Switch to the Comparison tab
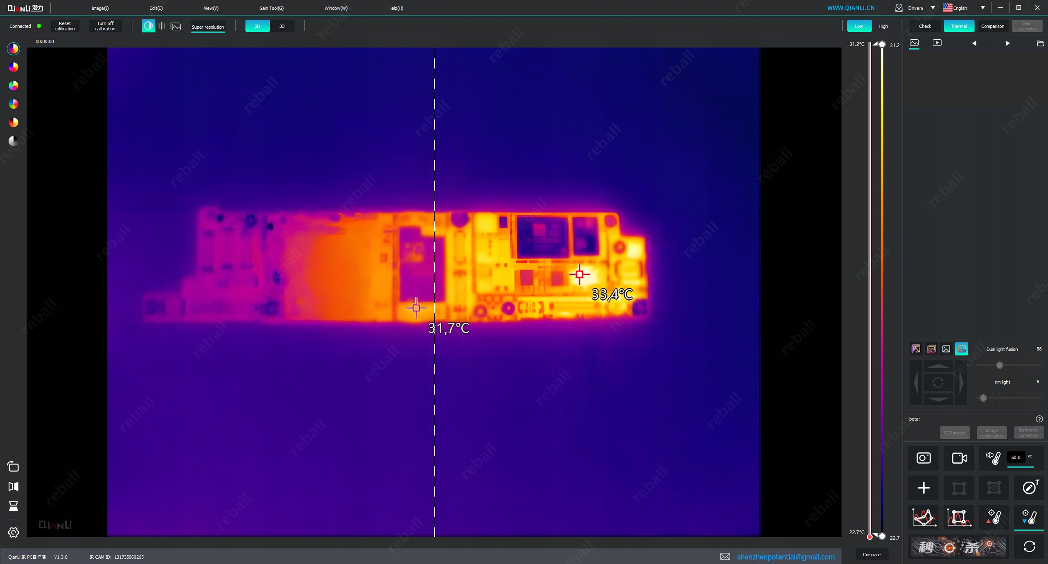1048x564 pixels. pos(992,26)
